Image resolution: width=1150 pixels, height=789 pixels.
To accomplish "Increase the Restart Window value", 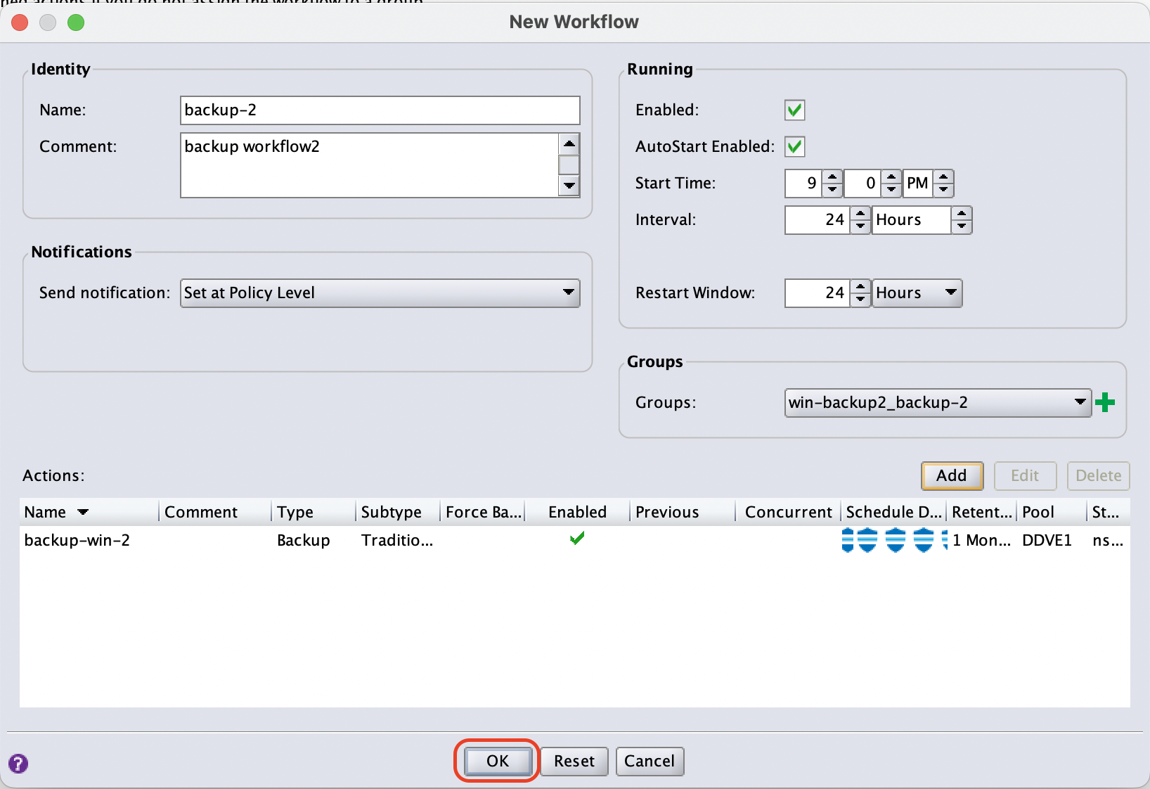I will point(860,286).
